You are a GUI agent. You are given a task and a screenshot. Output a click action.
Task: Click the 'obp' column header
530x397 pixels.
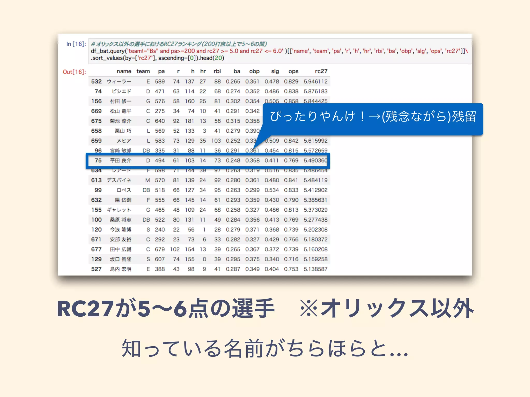254,72
